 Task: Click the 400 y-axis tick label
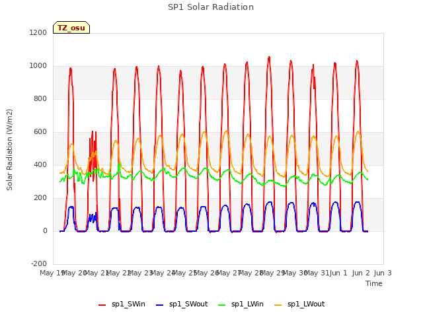pyautogui.click(x=40, y=164)
